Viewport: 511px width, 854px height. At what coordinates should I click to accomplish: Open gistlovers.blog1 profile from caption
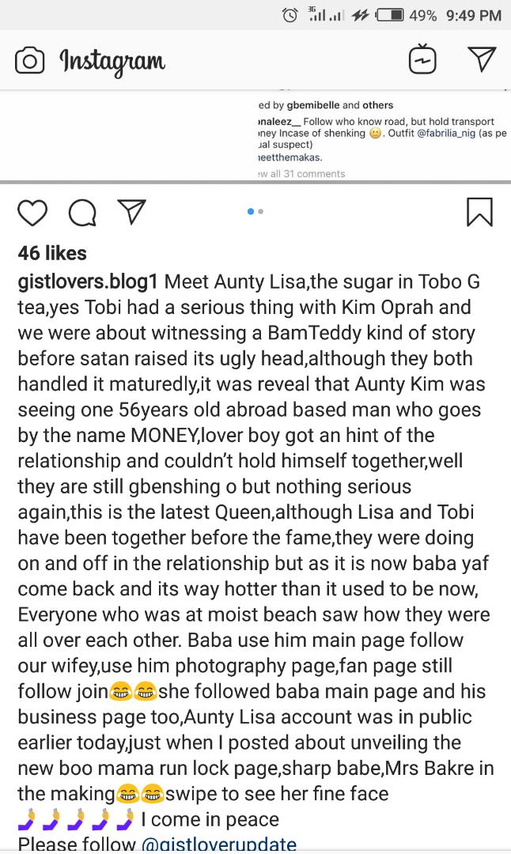[x=89, y=282]
